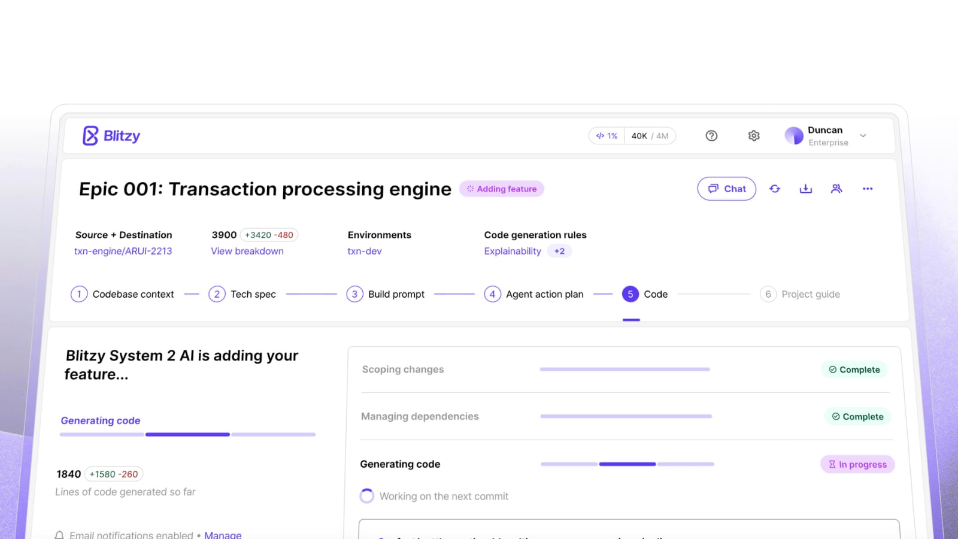The width and height of the screenshot is (958, 539).
Task: Click the loading spinner beside Working on next commit
Action: click(x=367, y=496)
